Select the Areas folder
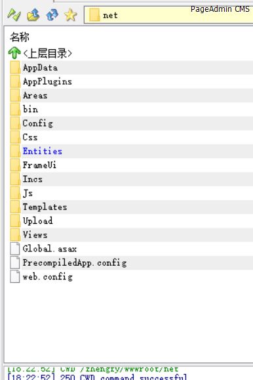Screen dimensions: 253x380 [x=35, y=95]
